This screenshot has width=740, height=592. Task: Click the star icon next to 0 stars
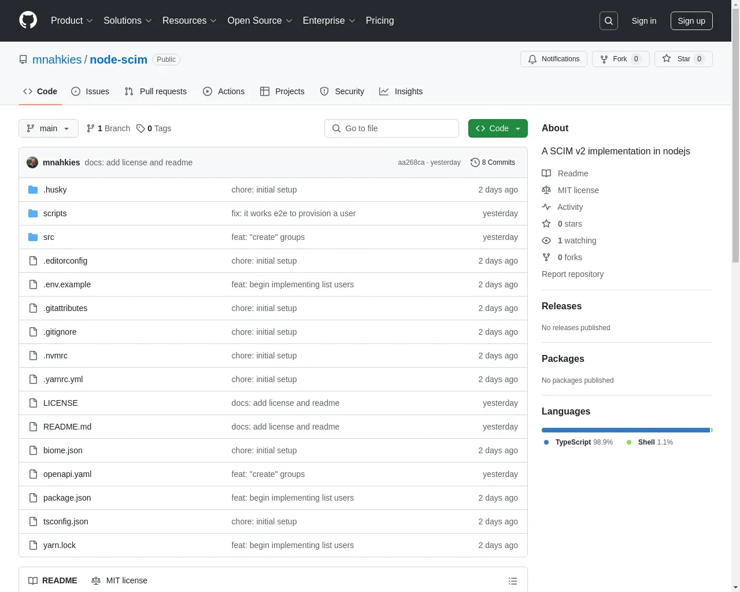546,224
